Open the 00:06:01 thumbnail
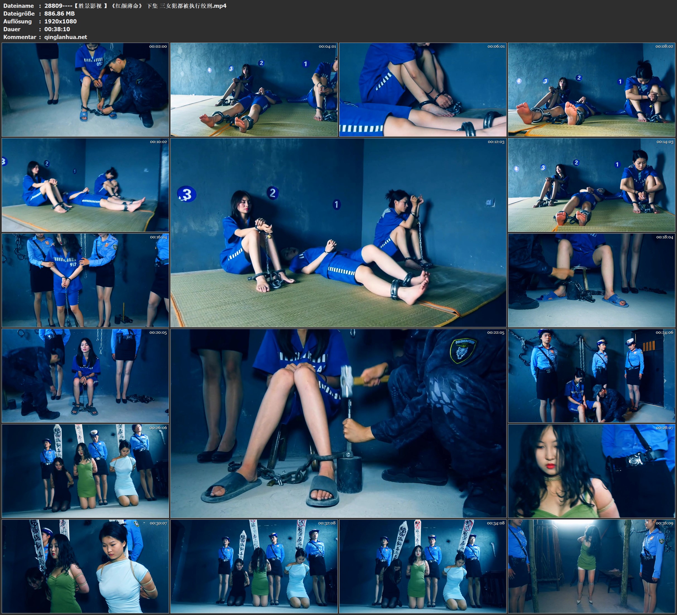 click(x=423, y=90)
